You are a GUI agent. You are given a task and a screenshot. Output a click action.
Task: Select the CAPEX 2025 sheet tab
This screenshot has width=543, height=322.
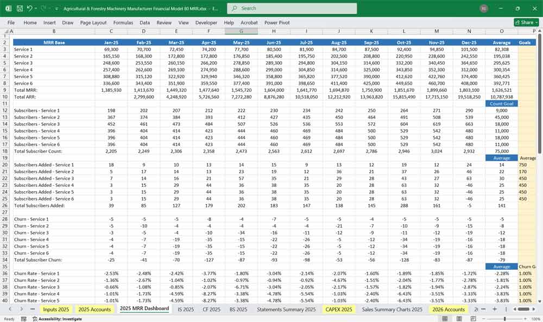coord(338,310)
